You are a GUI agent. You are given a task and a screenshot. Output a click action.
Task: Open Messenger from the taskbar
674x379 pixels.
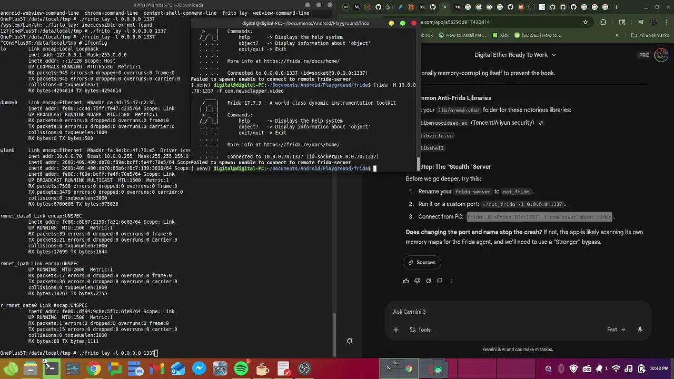click(199, 368)
